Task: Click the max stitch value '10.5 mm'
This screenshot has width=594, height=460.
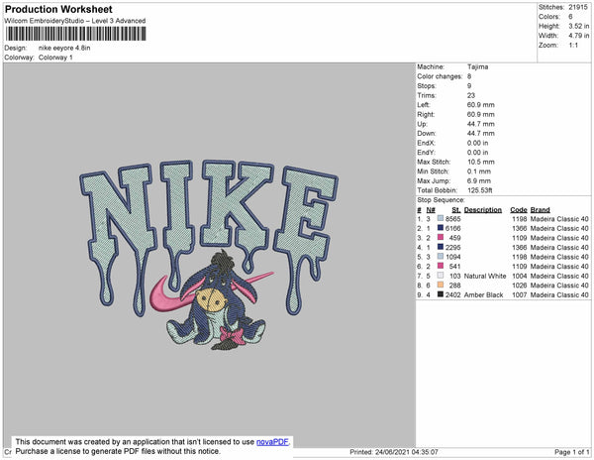Action: [481, 162]
